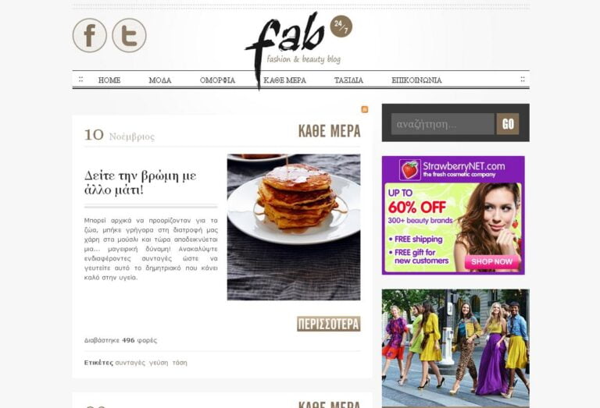This screenshot has width=600, height=408.
Task: Open the Twitter profile icon
Action: pos(130,36)
